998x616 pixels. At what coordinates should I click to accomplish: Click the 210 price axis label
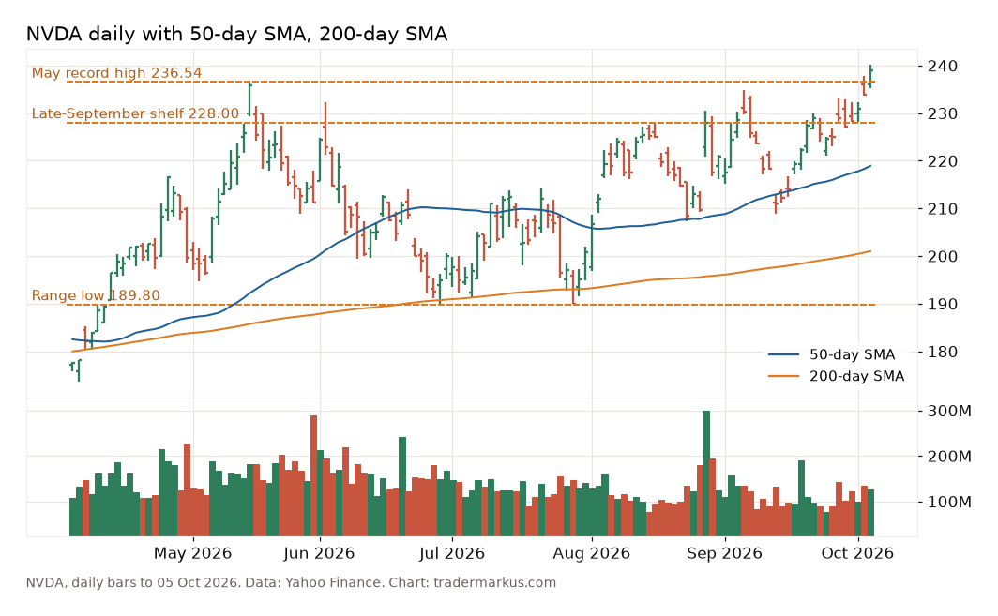[941, 209]
